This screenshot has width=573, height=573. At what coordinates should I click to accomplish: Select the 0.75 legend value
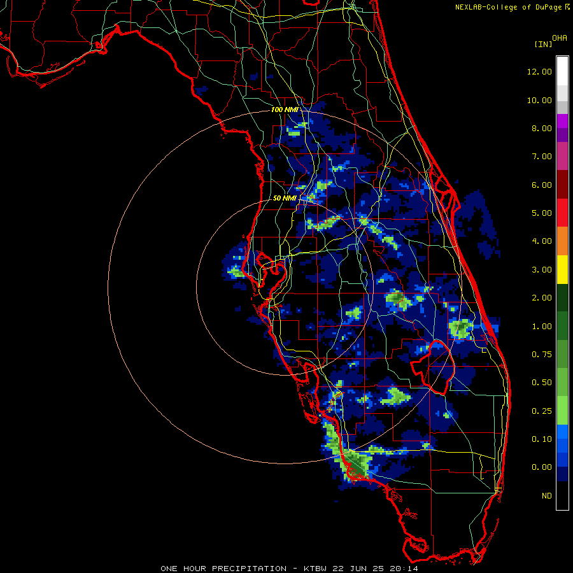coord(542,355)
